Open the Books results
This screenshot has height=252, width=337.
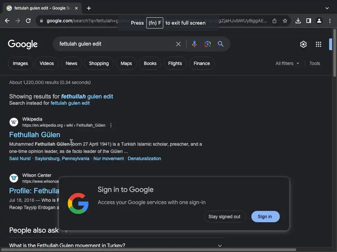click(150, 63)
